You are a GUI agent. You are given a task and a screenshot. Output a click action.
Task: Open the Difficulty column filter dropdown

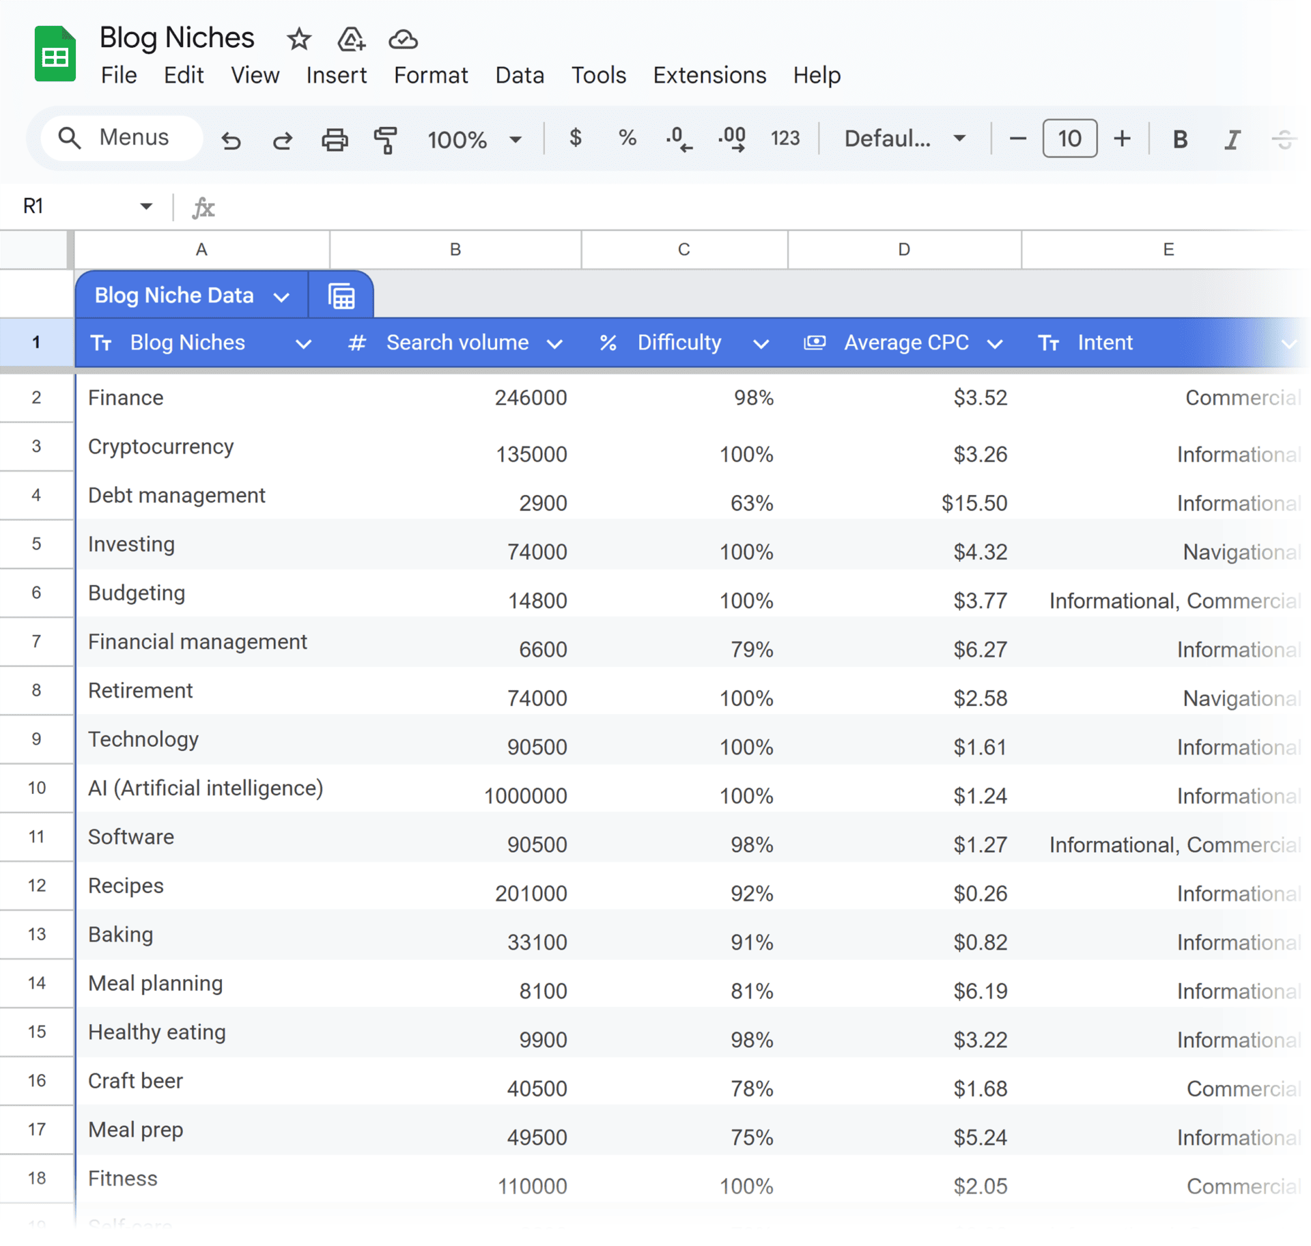point(761,343)
